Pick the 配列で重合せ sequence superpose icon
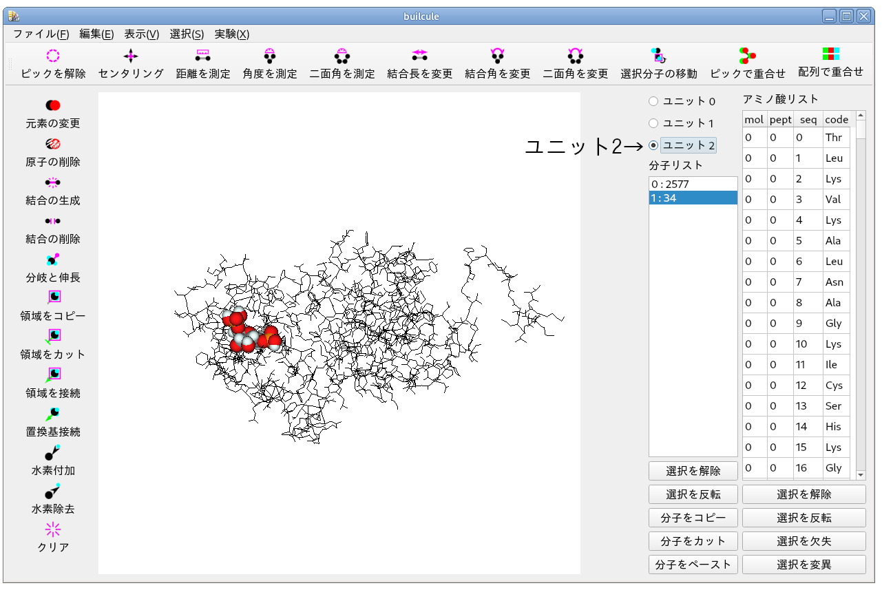The height and width of the screenshot is (590, 882). [x=830, y=55]
